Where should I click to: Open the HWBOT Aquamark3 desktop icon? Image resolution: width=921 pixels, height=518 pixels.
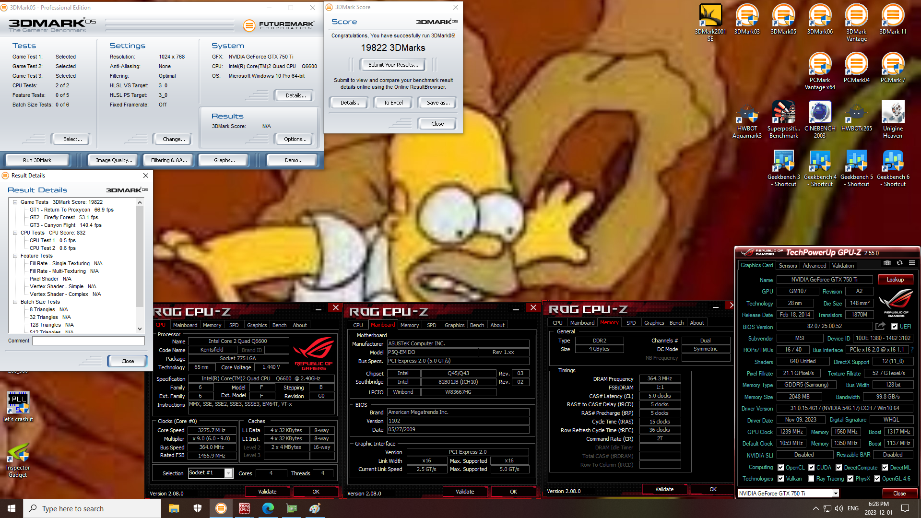(x=747, y=120)
